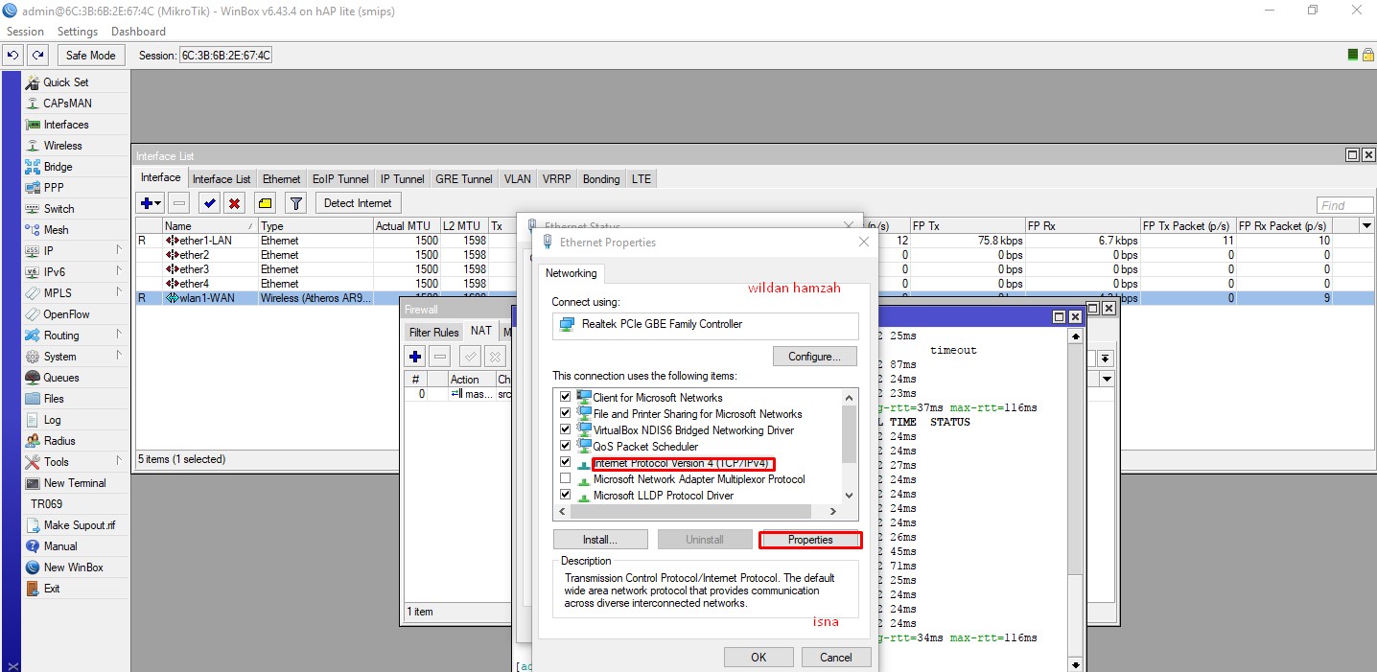Viewport: 1377px width, 672px height.
Task: Open Quick Set in sidebar
Action: click(65, 82)
